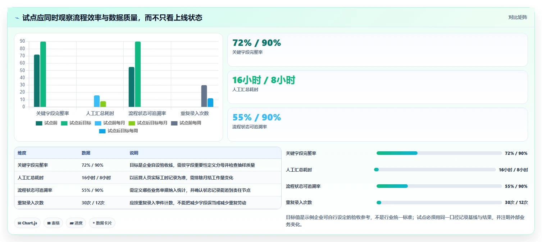
Task: Click the gray 试点前每周 bar for 重复录入次数
Action: coord(204,96)
